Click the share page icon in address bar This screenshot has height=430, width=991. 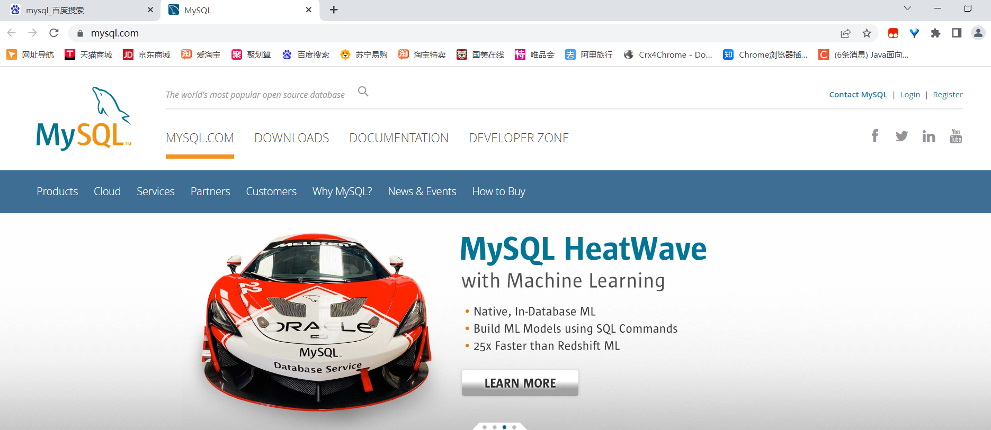[x=845, y=33]
